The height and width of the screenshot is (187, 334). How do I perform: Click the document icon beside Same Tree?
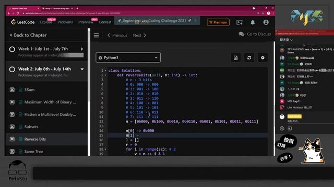(20, 151)
